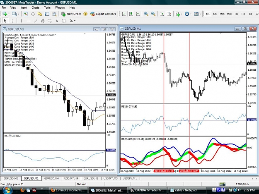Switch to the GBPUSD,M5 chart tab
The image size is (259, 194).
(11, 178)
